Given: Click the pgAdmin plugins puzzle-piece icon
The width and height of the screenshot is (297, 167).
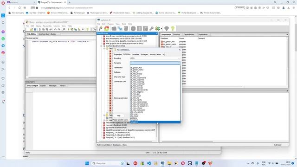Looking at the screenshot, I should pos(157,29).
